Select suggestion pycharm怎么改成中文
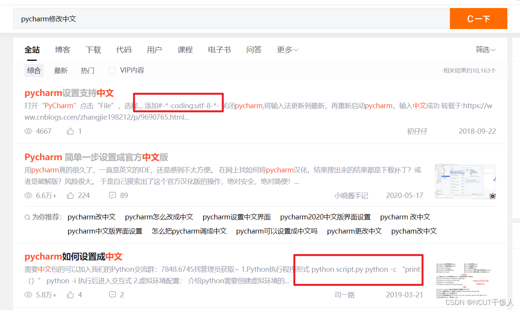This screenshot has width=520, height=310. (x=159, y=217)
